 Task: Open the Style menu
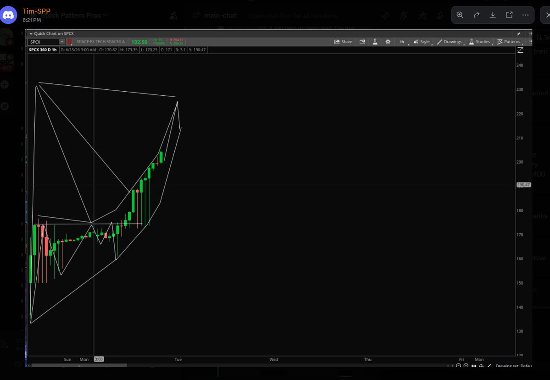coord(422,42)
